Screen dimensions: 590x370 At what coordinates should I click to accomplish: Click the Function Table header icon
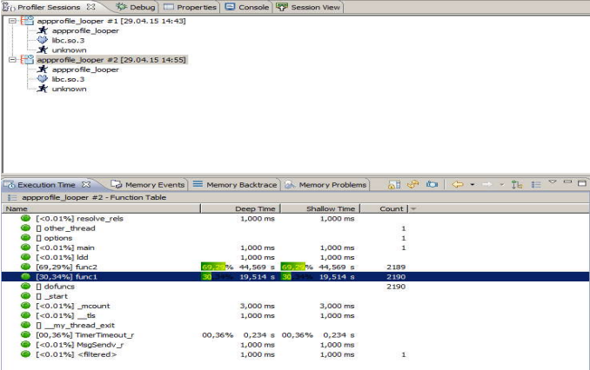[12, 197]
